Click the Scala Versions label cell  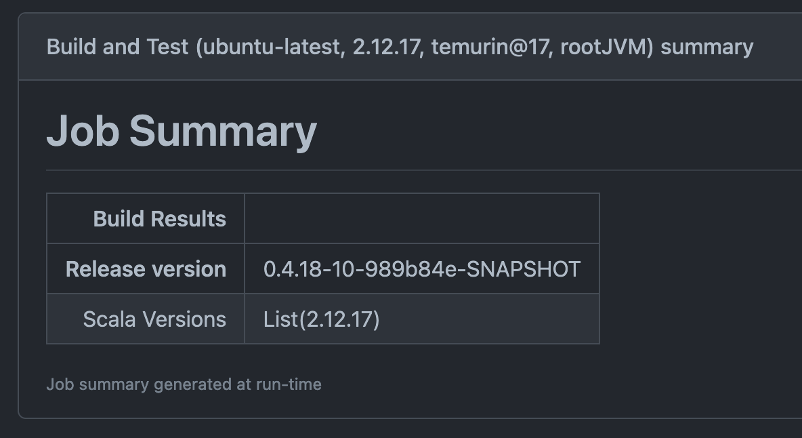[146, 319]
